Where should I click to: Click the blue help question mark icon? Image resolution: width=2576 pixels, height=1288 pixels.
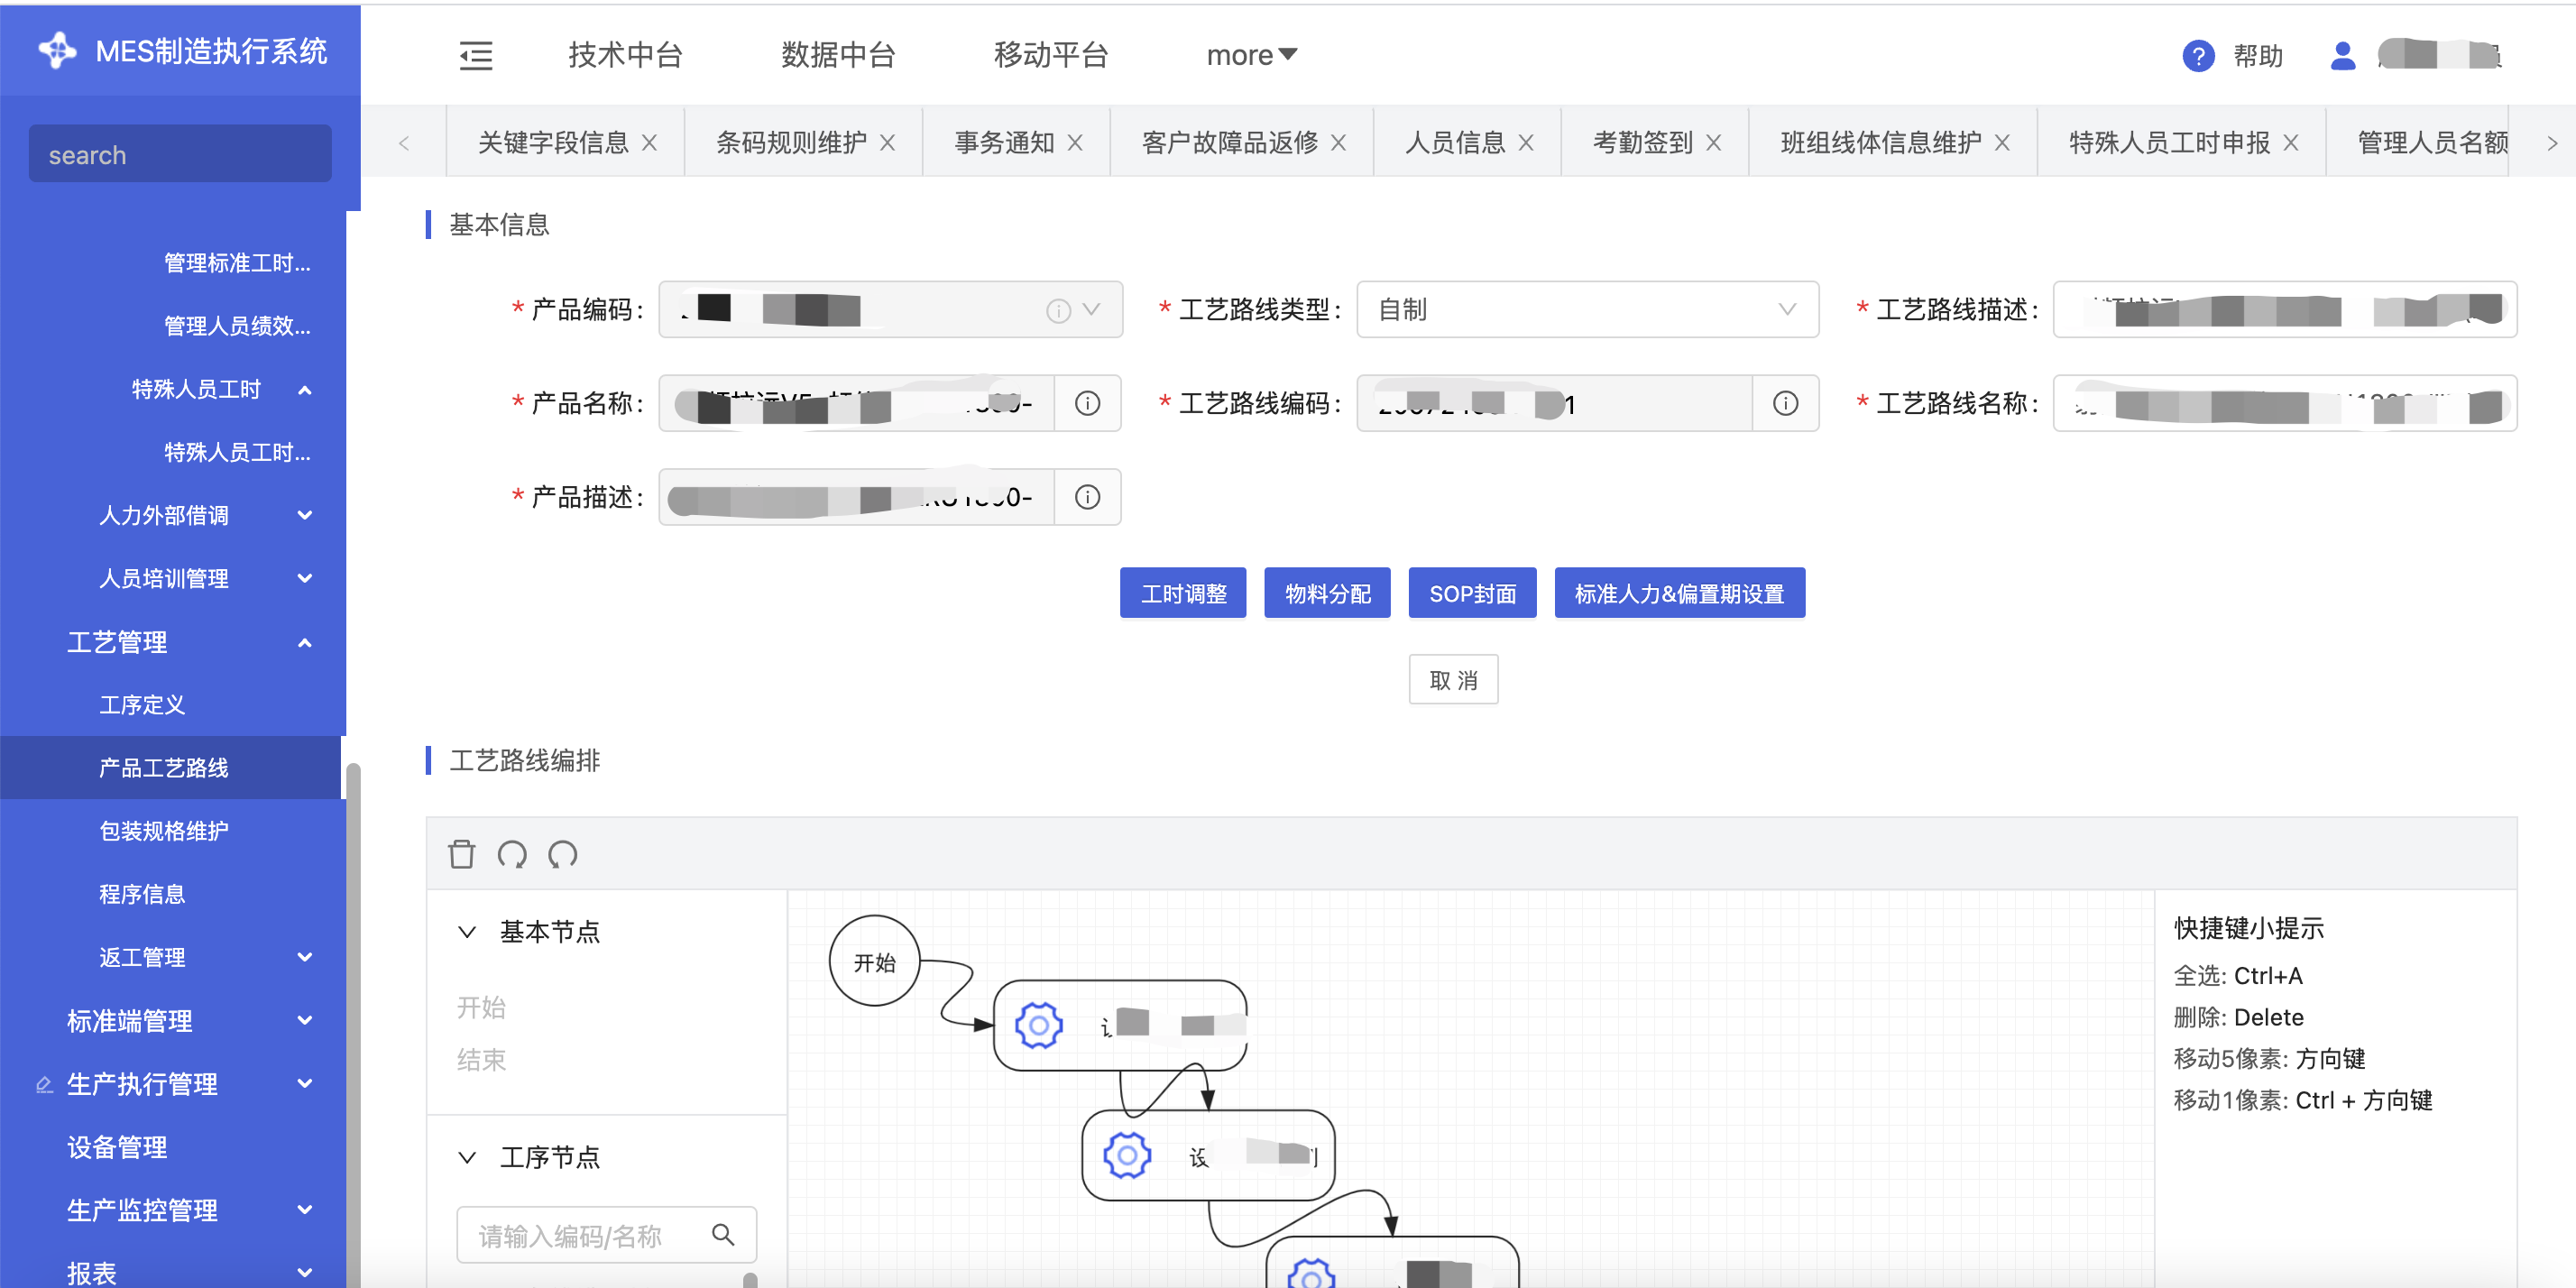click(2197, 56)
